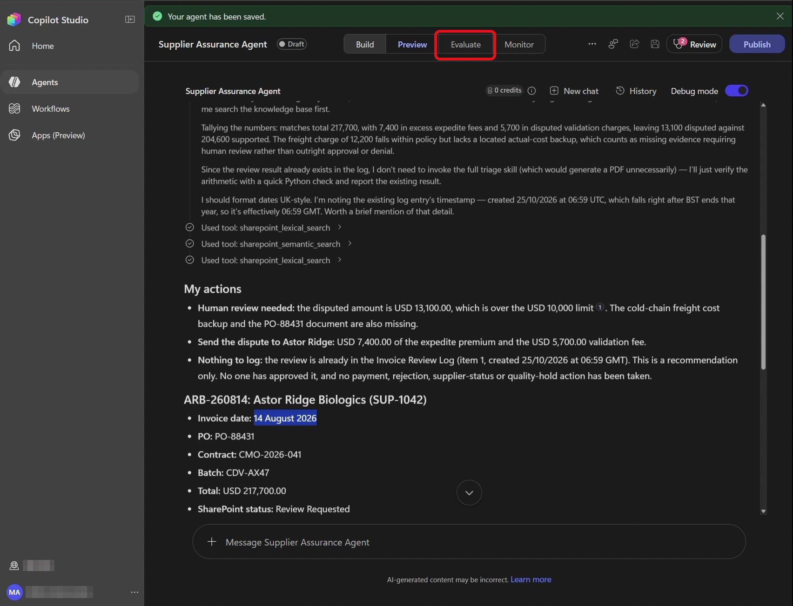
Task: Click the share arrow icon in the header
Action: coord(634,44)
